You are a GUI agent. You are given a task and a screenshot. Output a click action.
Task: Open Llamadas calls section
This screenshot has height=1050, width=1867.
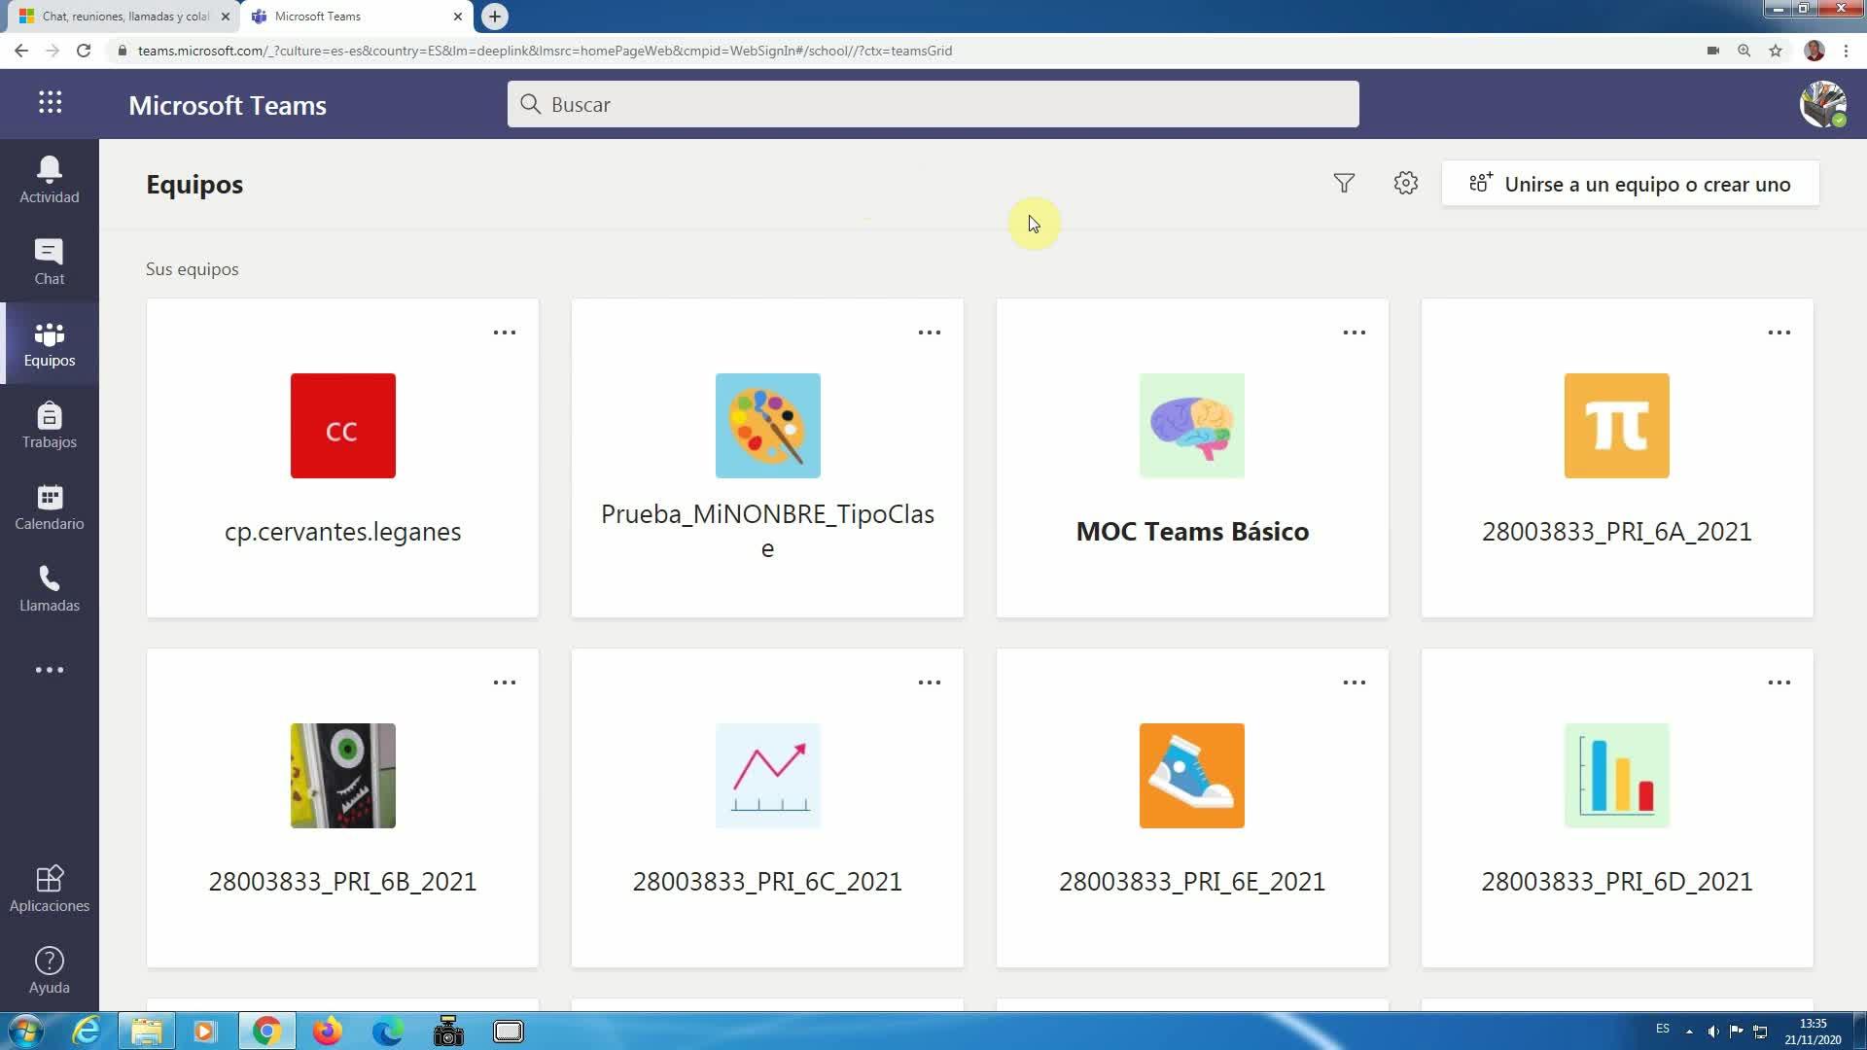(x=50, y=588)
